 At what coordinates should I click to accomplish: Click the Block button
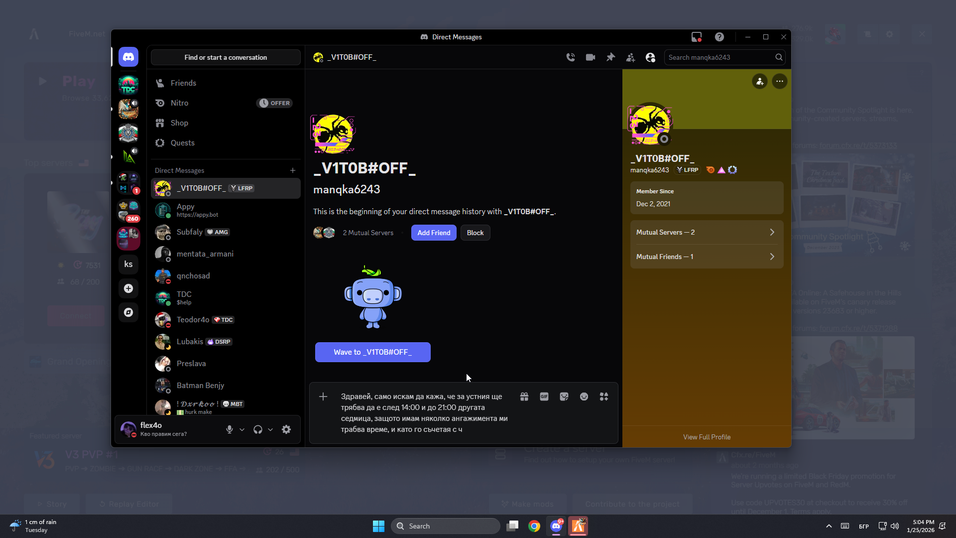point(475,233)
